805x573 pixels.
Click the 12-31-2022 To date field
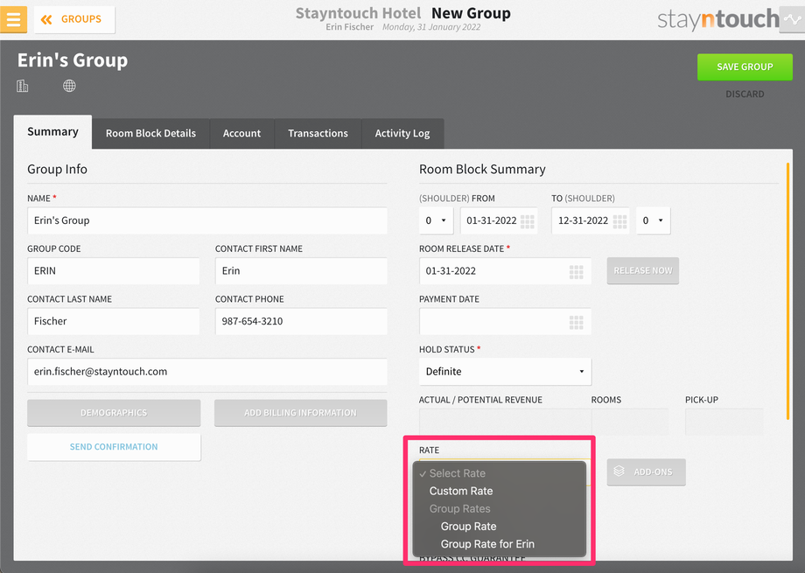[591, 220]
